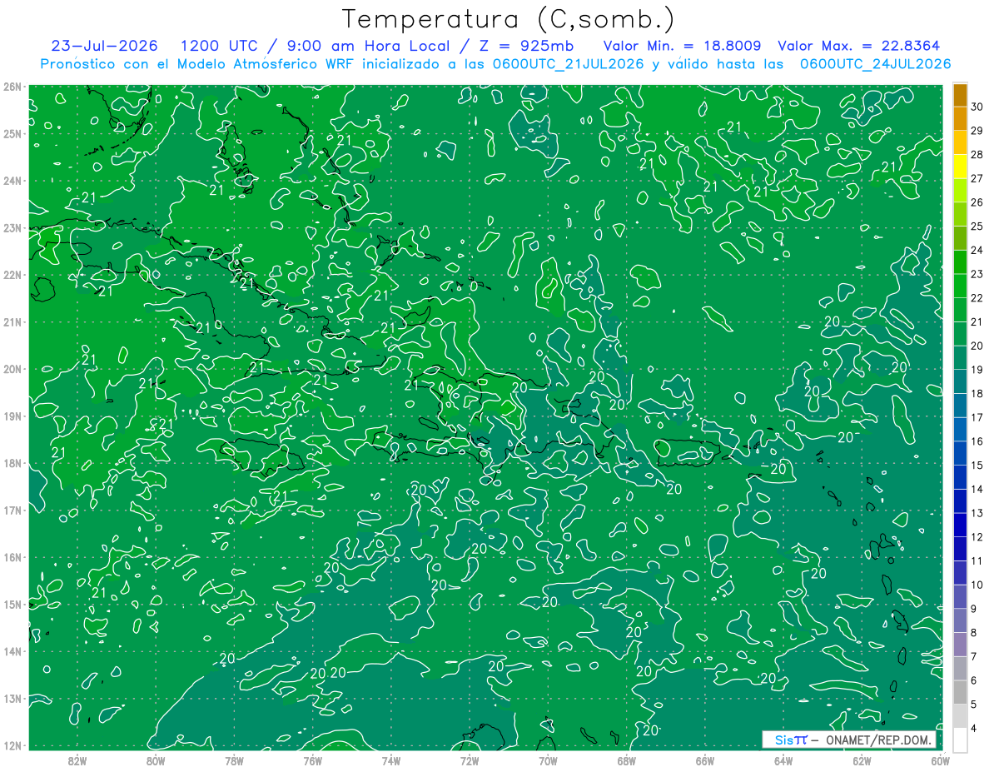Click the colorbar label '17'
999x772 pixels.
pos(977,417)
